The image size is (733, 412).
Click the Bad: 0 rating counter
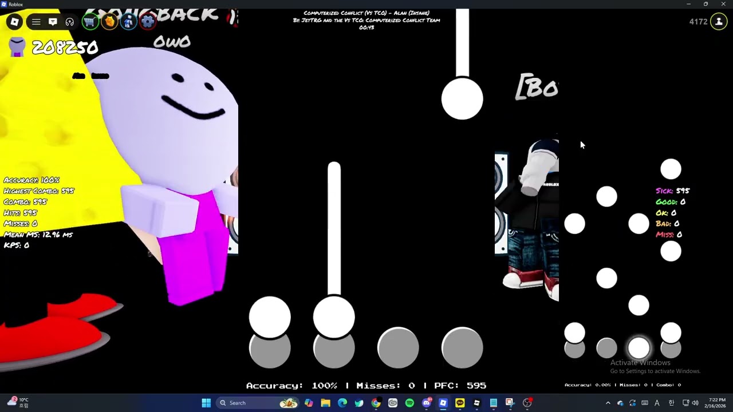point(668,224)
